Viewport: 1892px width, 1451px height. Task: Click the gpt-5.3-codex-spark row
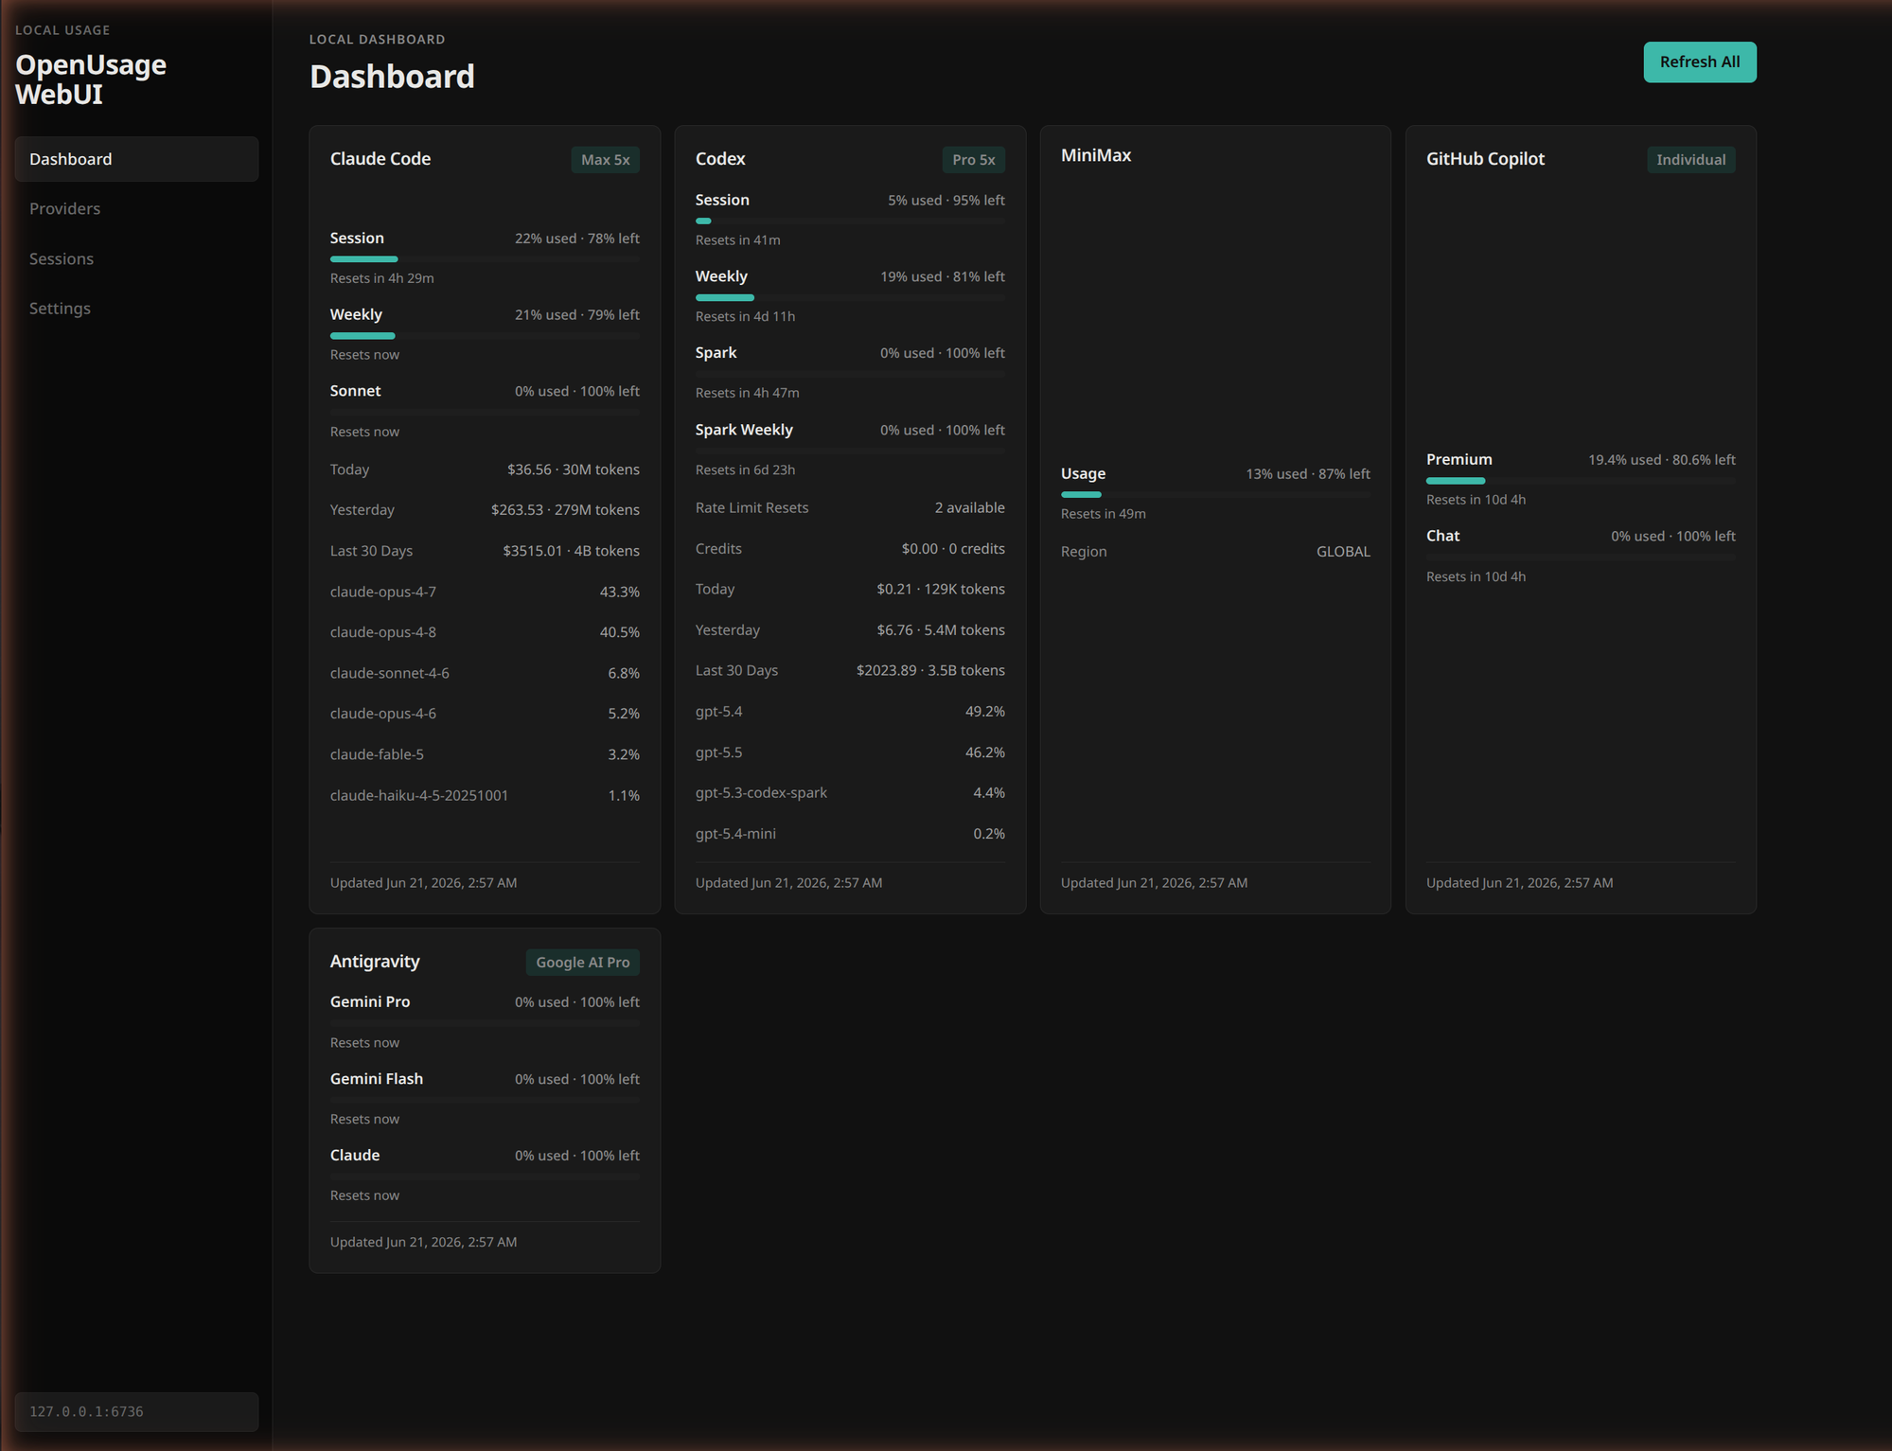pyautogui.click(x=850, y=793)
